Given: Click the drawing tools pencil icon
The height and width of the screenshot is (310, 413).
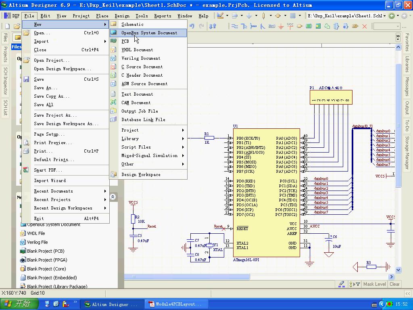Looking at the screenshot, I should 220,16.
